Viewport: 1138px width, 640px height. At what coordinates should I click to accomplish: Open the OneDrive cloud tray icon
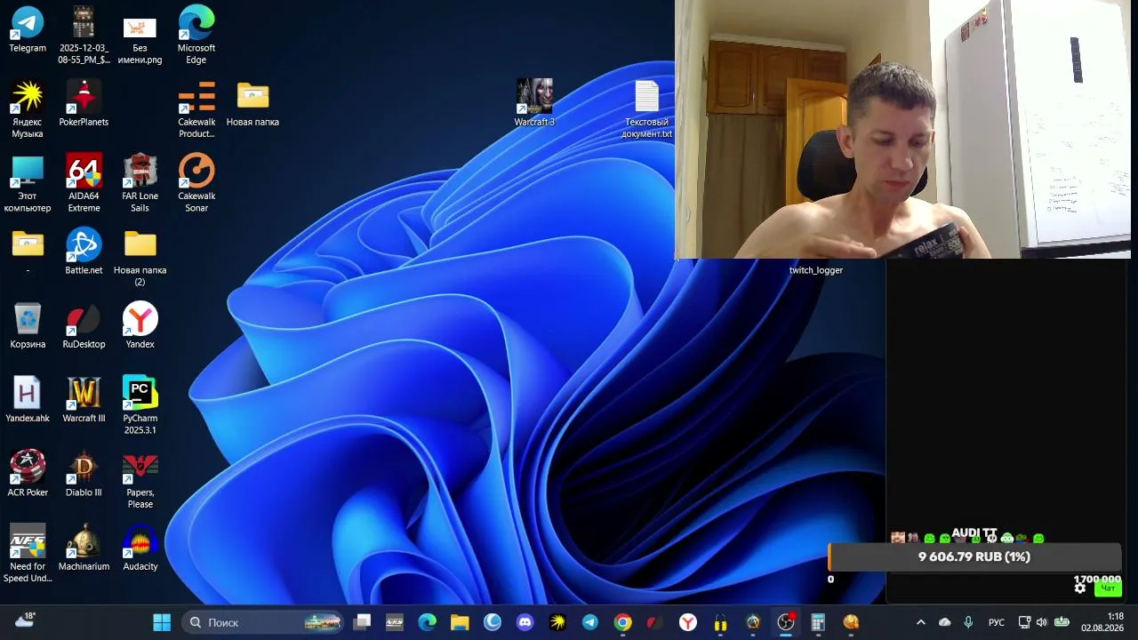click(944, 622)
